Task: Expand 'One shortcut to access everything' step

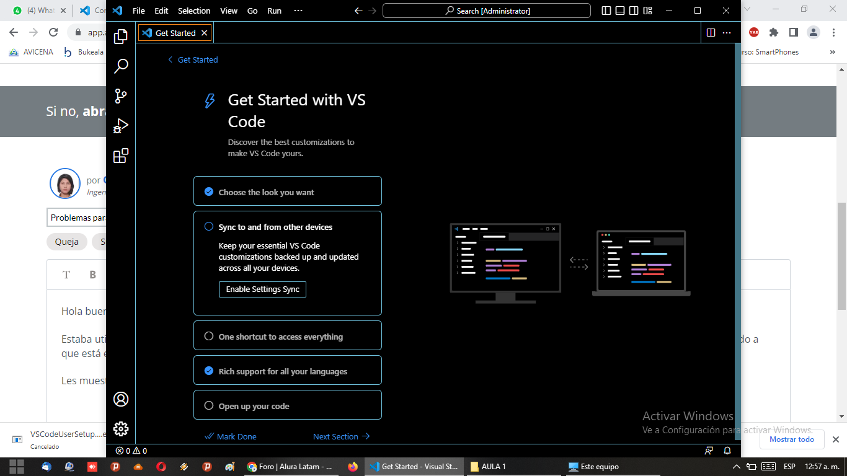Action: pyautogui.click(x=288, y=335)
